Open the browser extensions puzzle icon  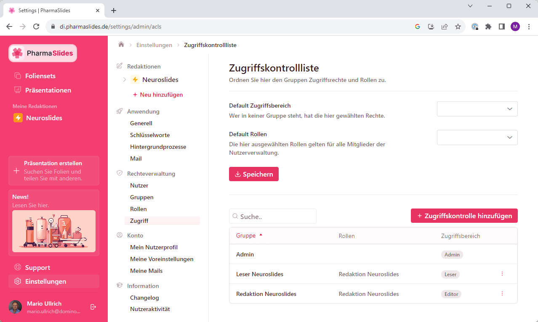pyautogui.click(x=488, y=26)
